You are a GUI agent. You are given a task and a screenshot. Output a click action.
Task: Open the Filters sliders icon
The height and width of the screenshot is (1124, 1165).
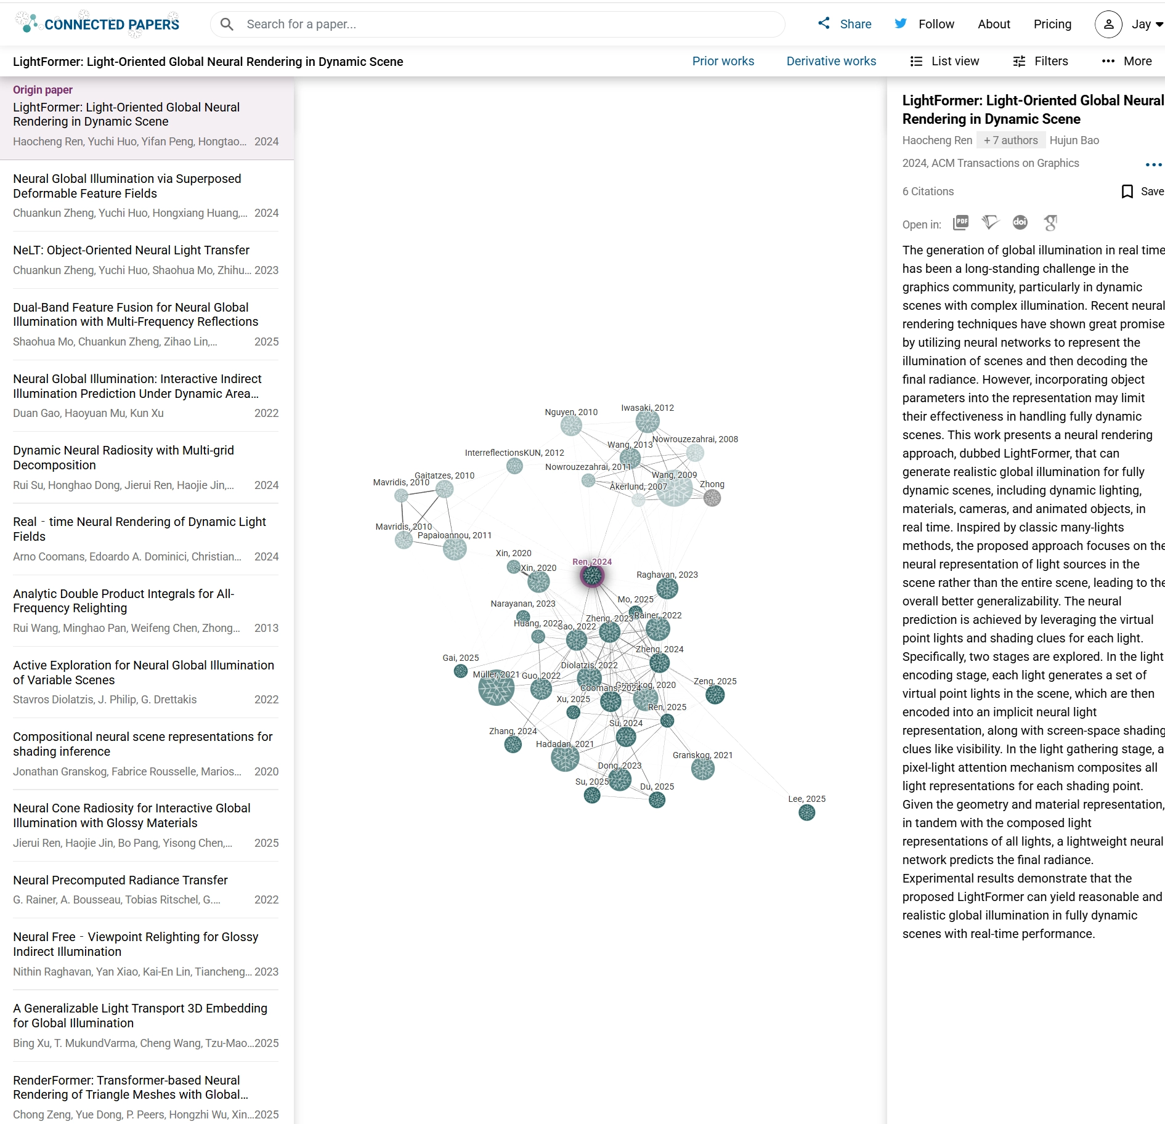click(1019, 61)
